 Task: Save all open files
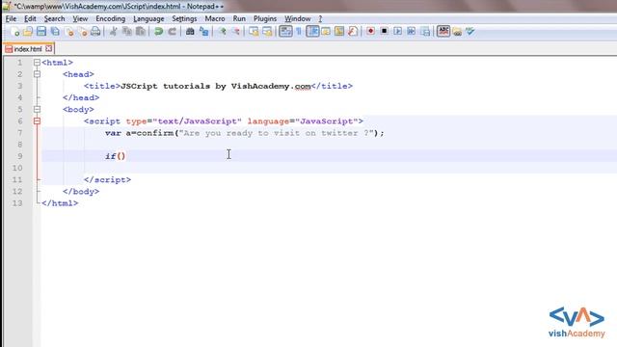[x=55, y=32]
